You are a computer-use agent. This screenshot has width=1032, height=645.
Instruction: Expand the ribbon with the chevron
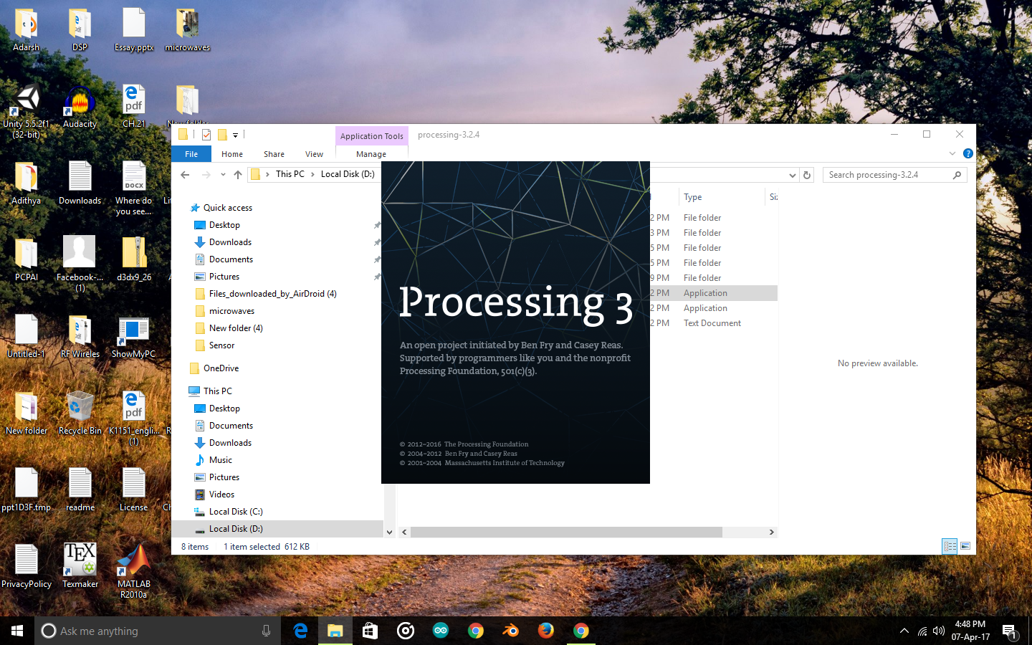[x=952, y=153]
